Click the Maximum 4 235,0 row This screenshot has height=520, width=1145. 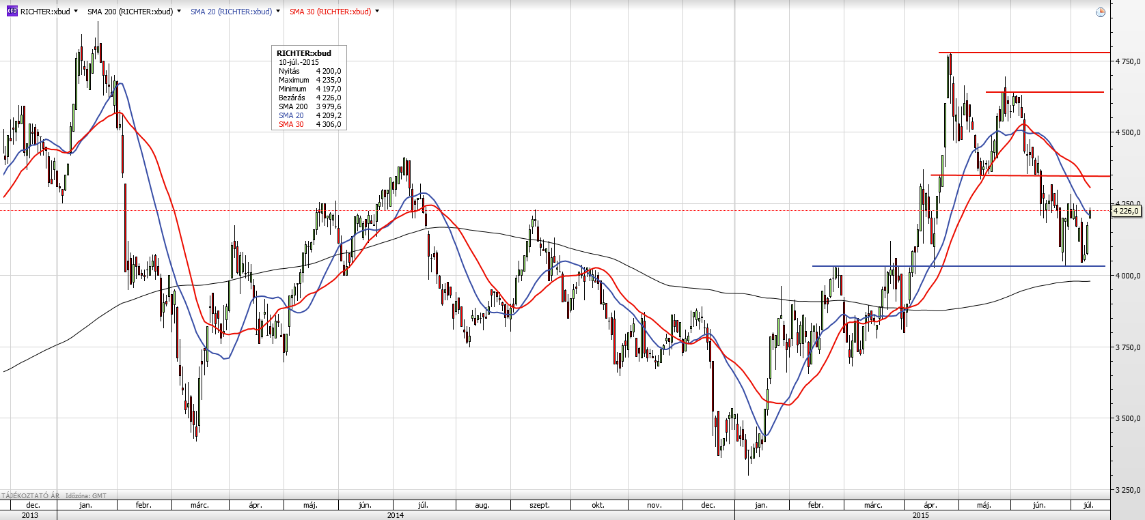[309, 80]
